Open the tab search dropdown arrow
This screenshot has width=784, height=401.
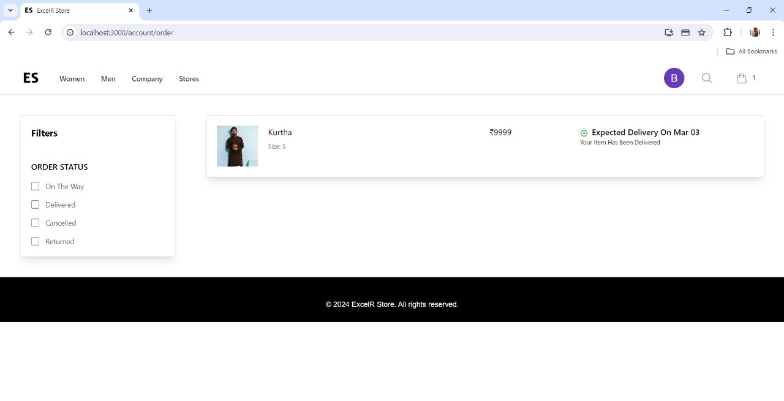(x=10, y=10)
